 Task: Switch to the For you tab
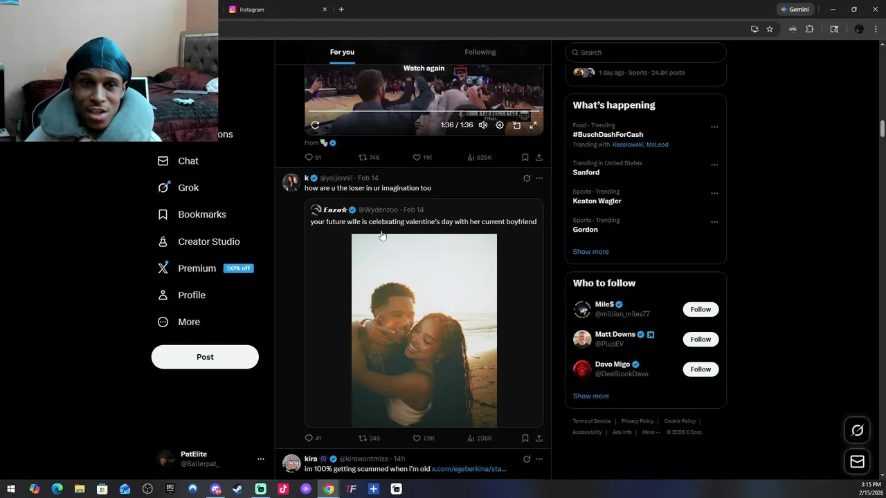pos(342,52)
